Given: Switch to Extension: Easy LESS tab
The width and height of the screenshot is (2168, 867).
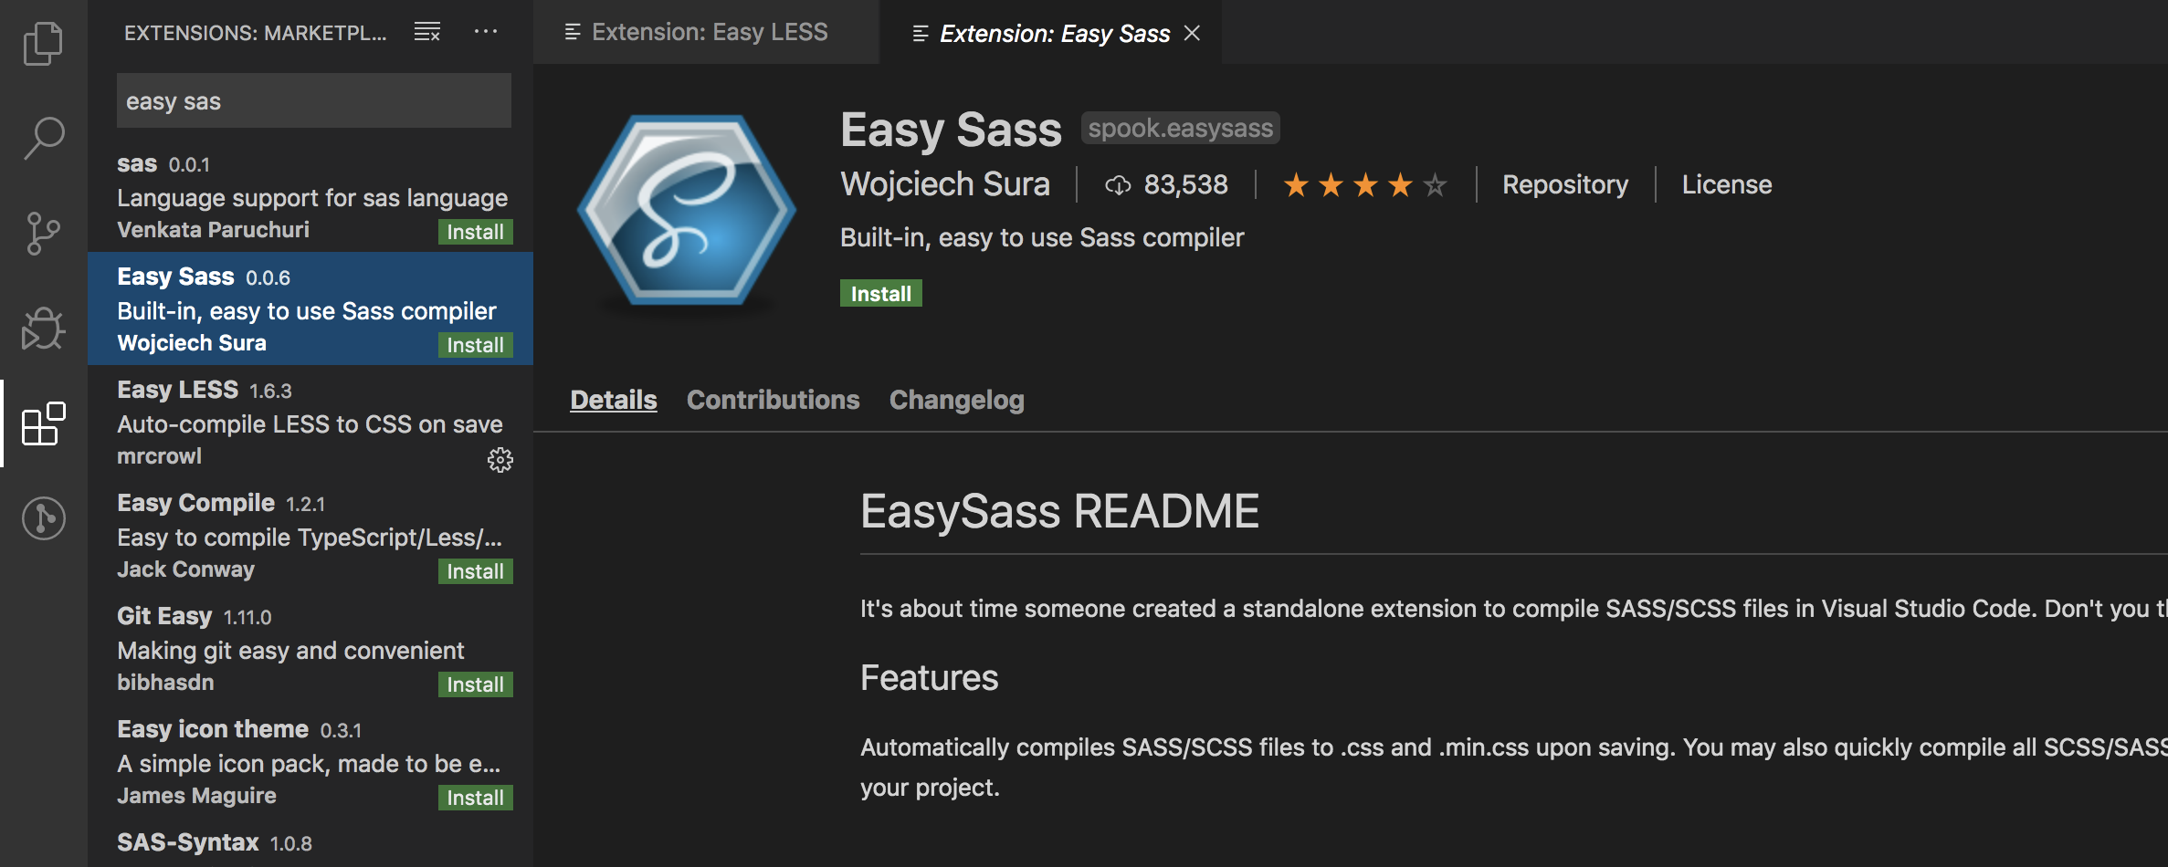Looking at the screenshot, I should 707,33.
